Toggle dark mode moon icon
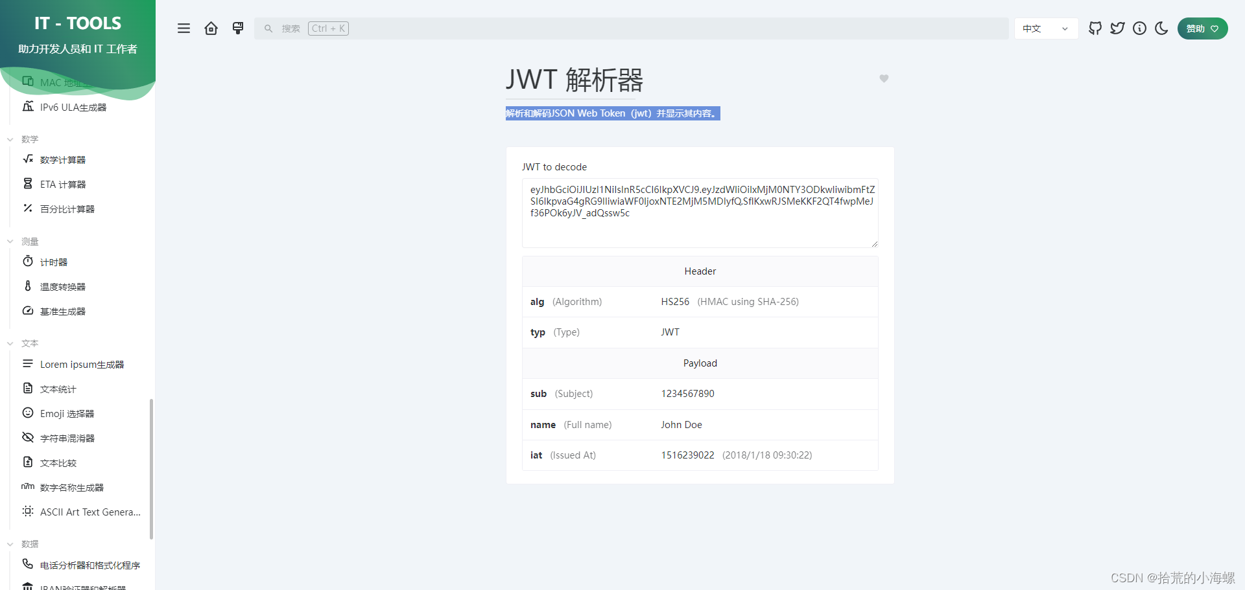The height and width of the screenshot is (590, 1245). (1161, 28)
